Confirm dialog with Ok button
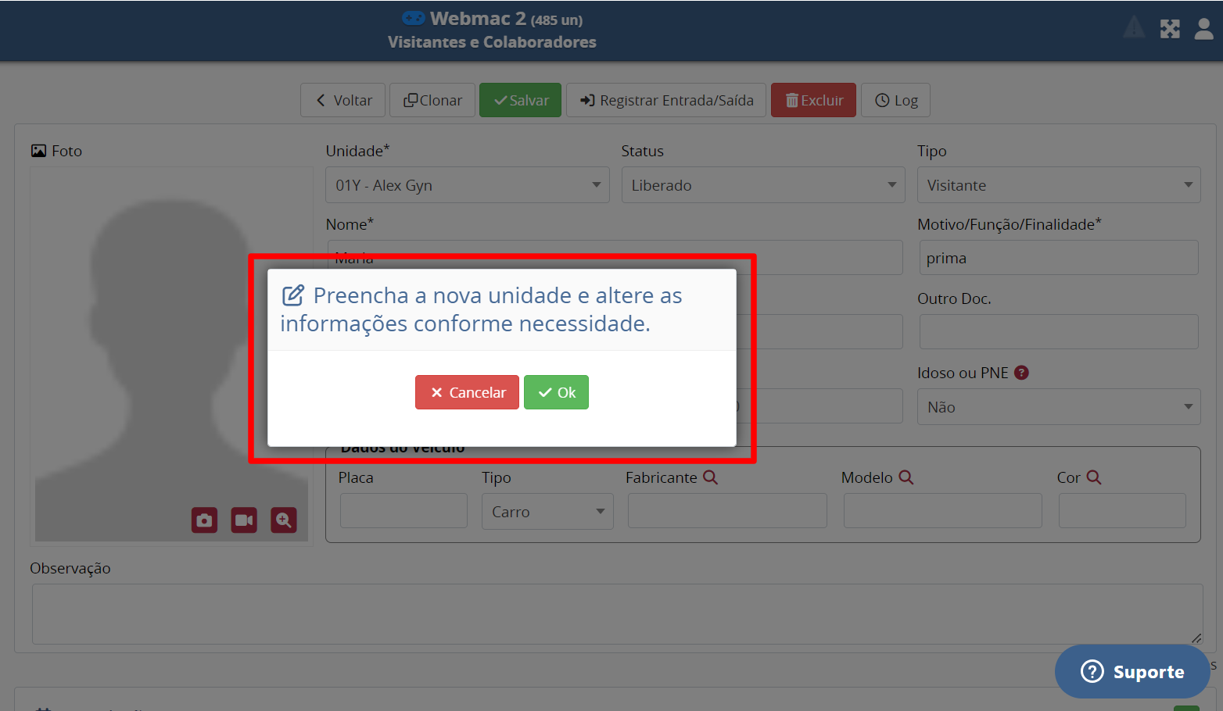Viewport: 1223px width, 711px height. pos(556,392)
